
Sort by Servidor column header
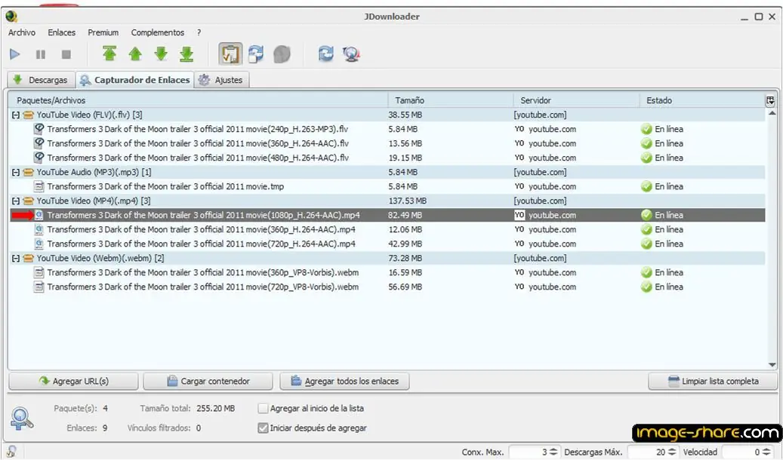pos(576,100)
